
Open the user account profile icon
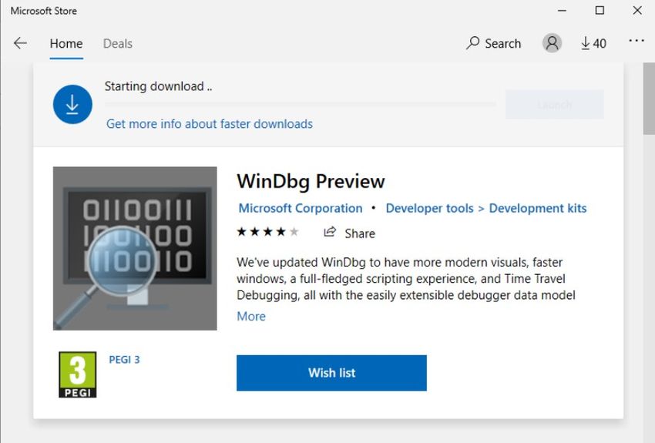[552, 43]
